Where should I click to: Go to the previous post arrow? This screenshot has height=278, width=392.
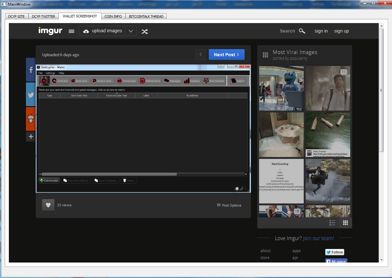pyautogui.click(x=201, y=55)
